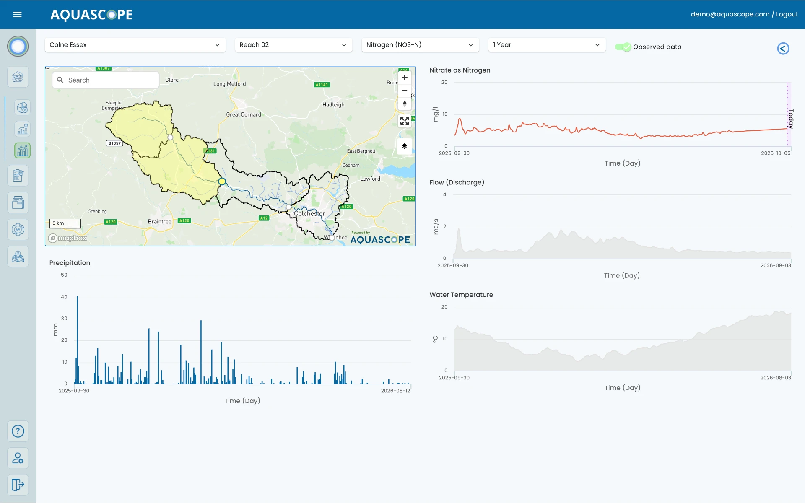The image size is (805, 503).
Task: Open the API gear settings icon
Action: [18, 229]
